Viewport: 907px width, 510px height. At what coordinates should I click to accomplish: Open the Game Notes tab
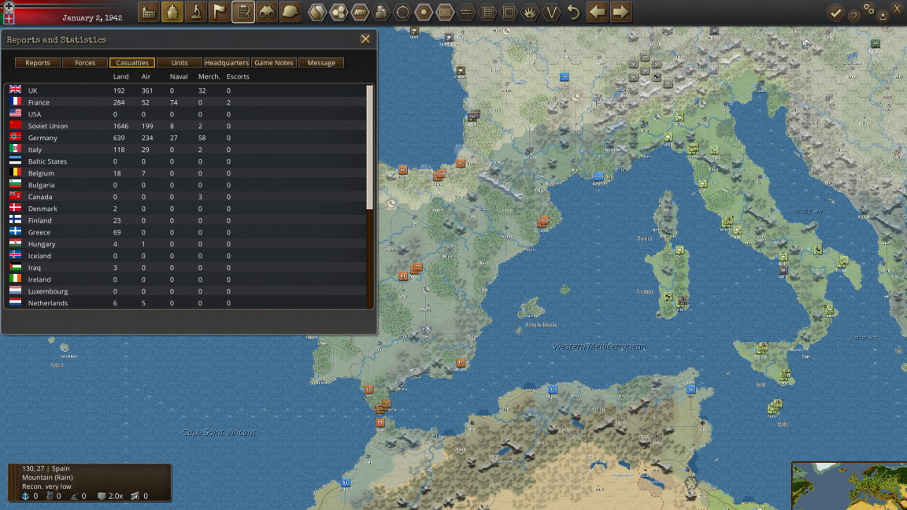point(274,62)
